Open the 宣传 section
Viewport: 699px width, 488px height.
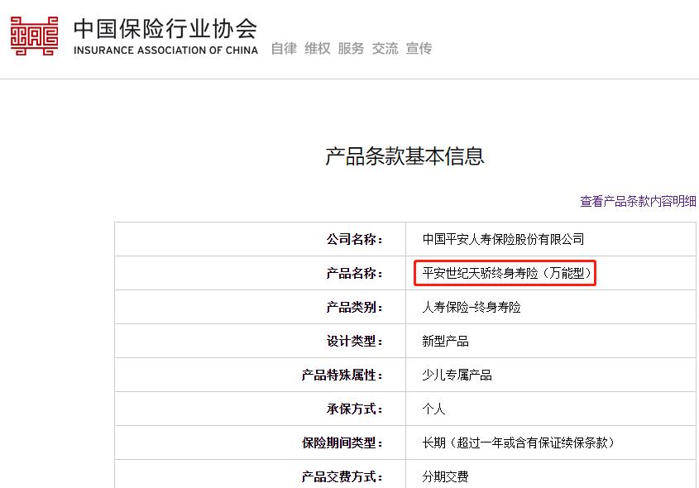point(419,48)
